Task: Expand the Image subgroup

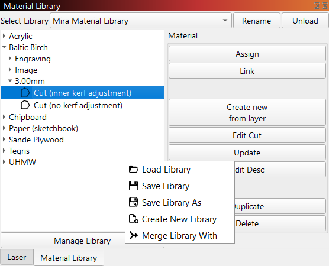Action: (10, 70)
